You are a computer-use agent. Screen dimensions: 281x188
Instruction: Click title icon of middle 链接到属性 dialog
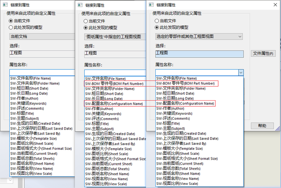pos(80,5)
